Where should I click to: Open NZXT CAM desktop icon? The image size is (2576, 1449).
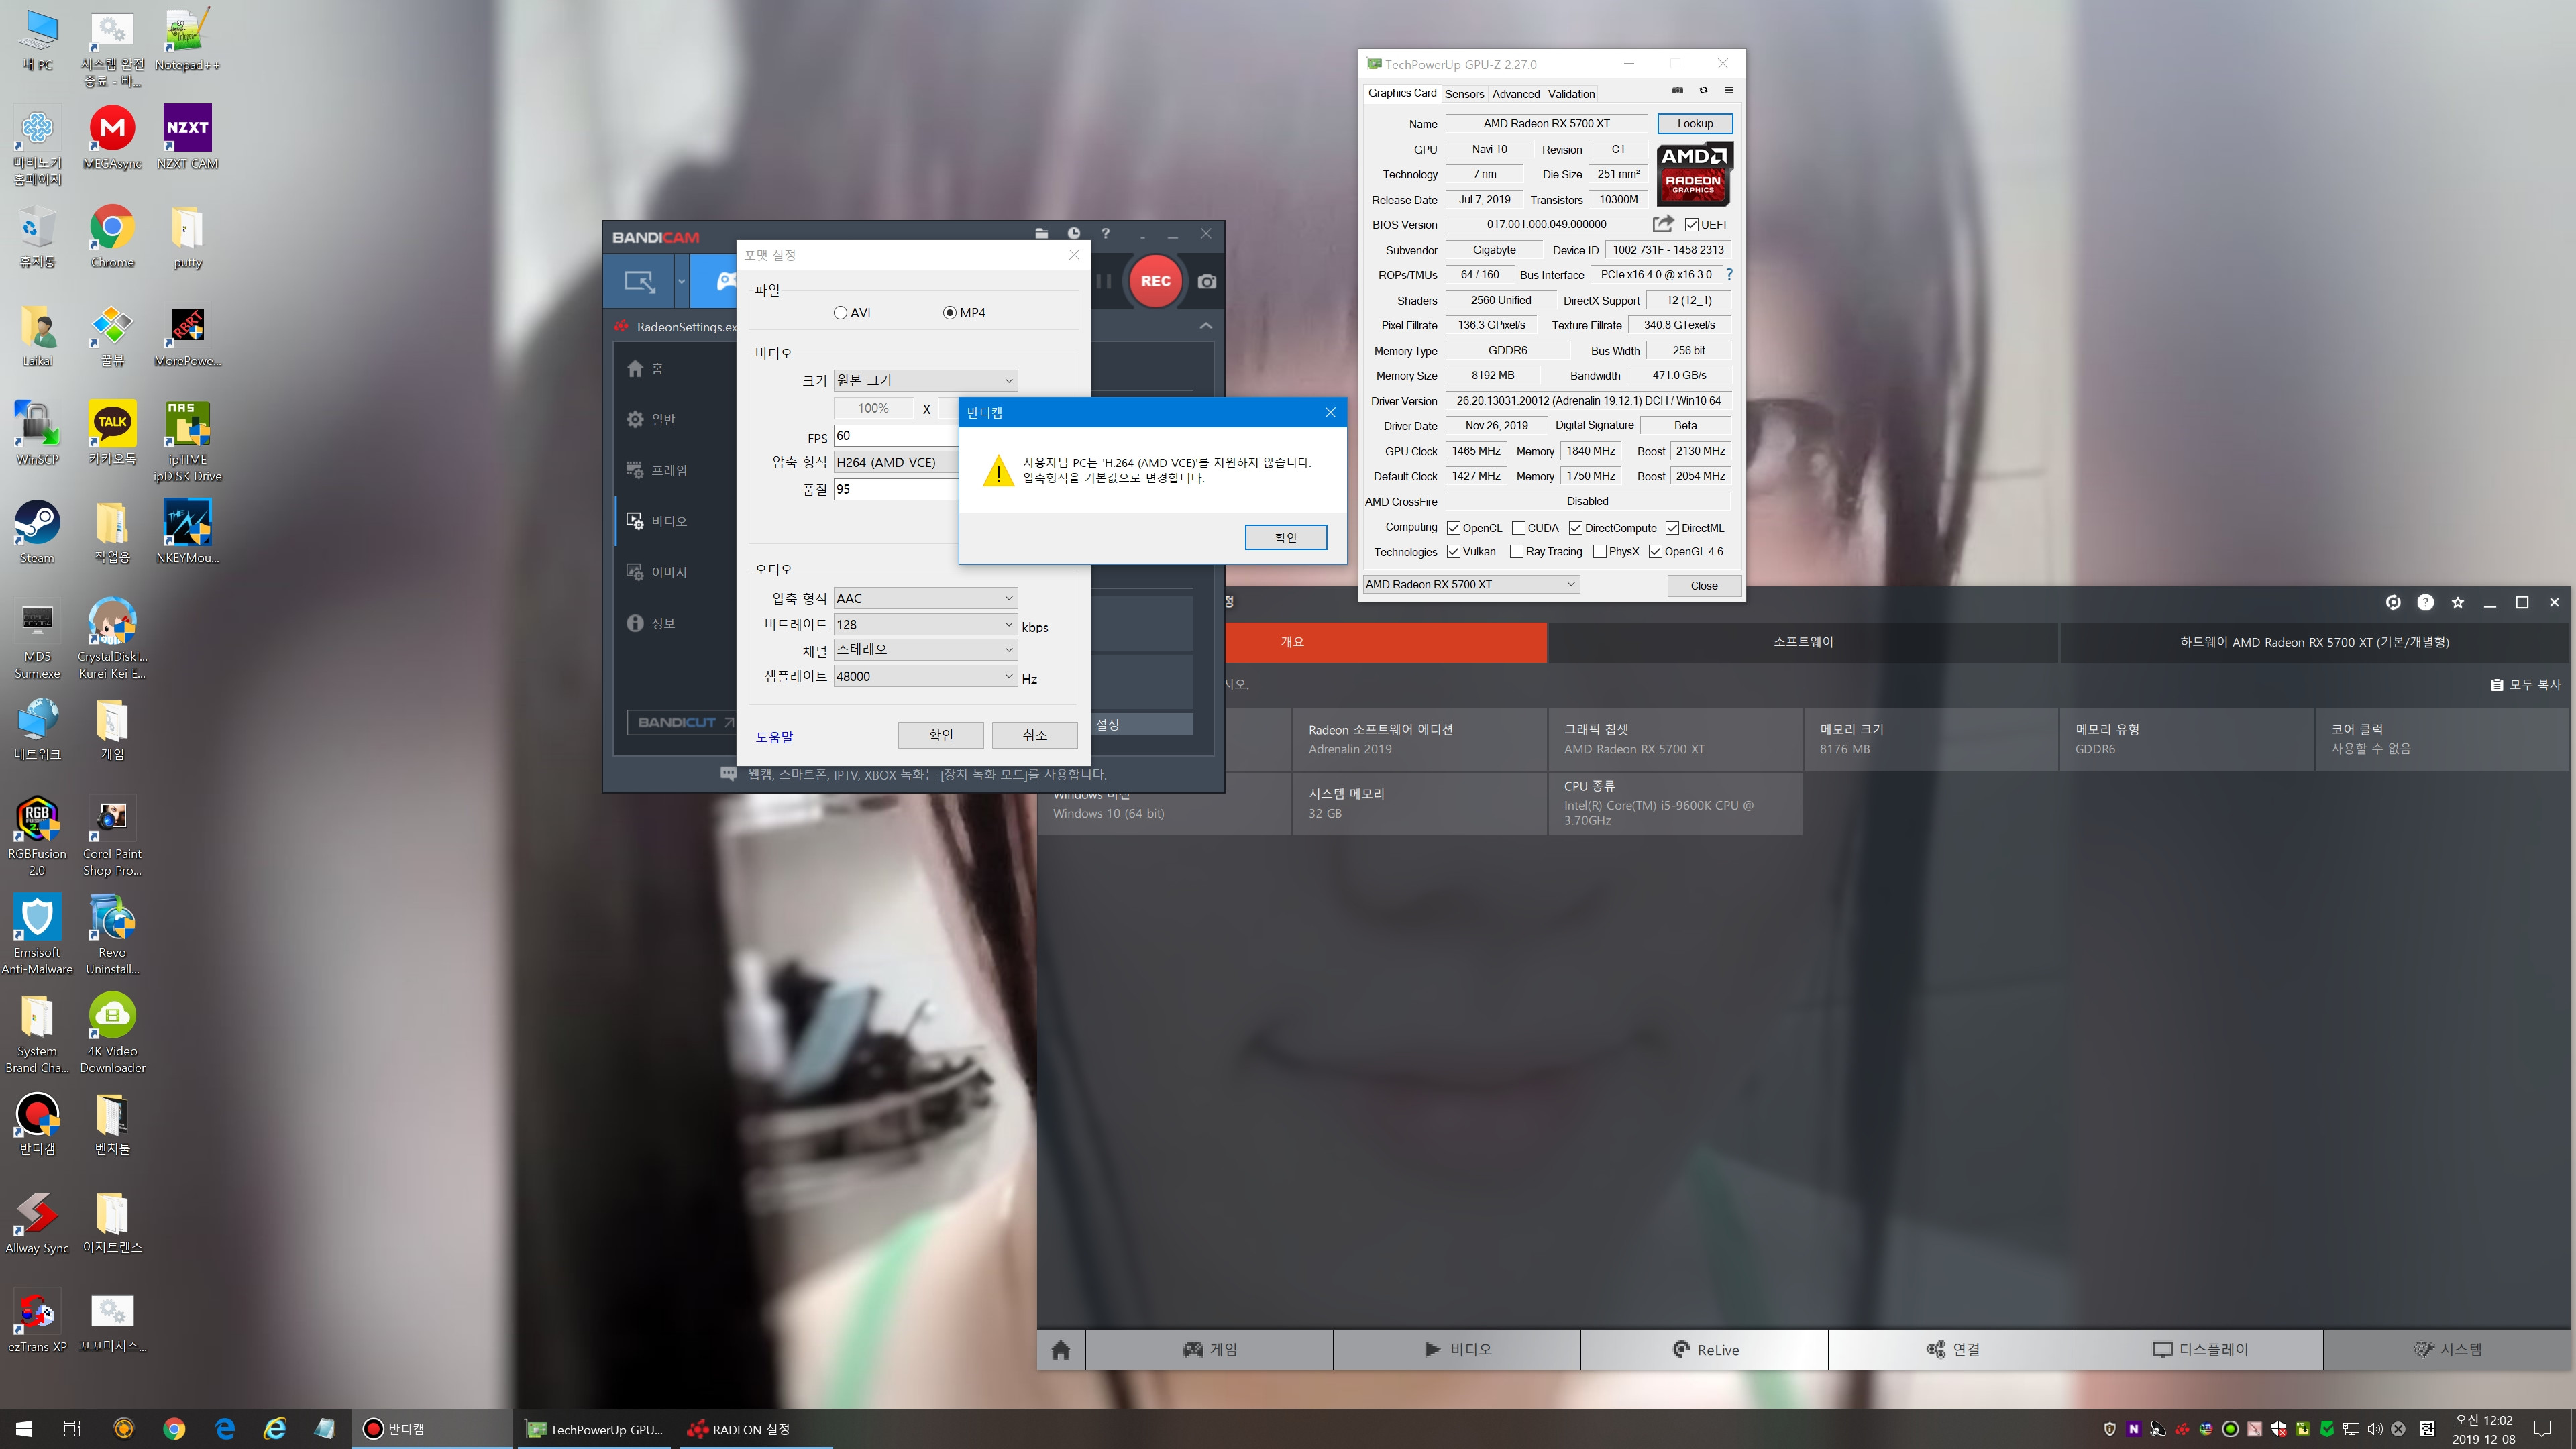187,137
